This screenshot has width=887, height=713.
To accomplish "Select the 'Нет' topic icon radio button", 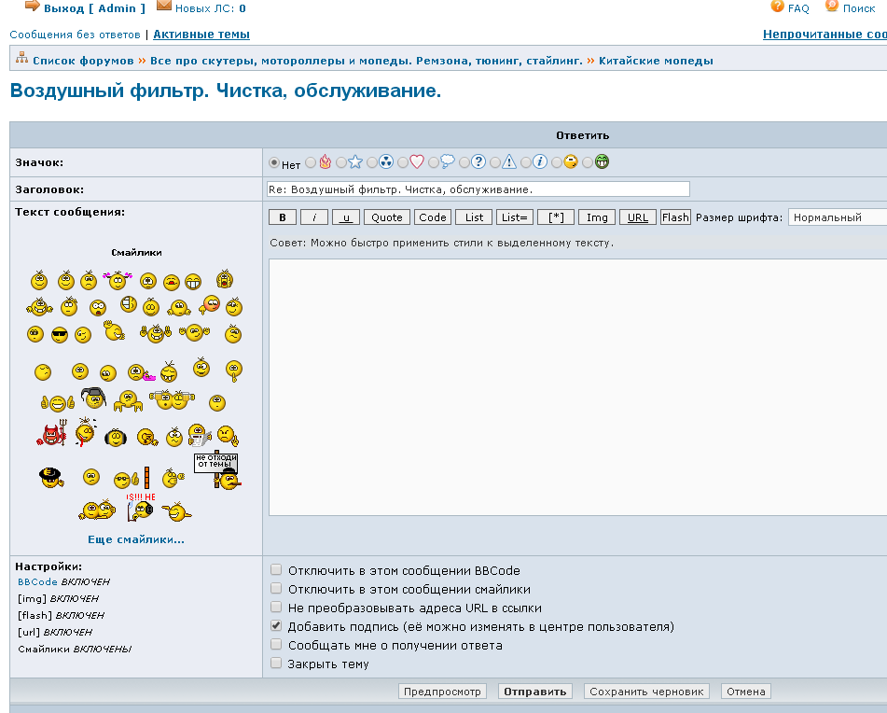I will [x=274, y=162].
